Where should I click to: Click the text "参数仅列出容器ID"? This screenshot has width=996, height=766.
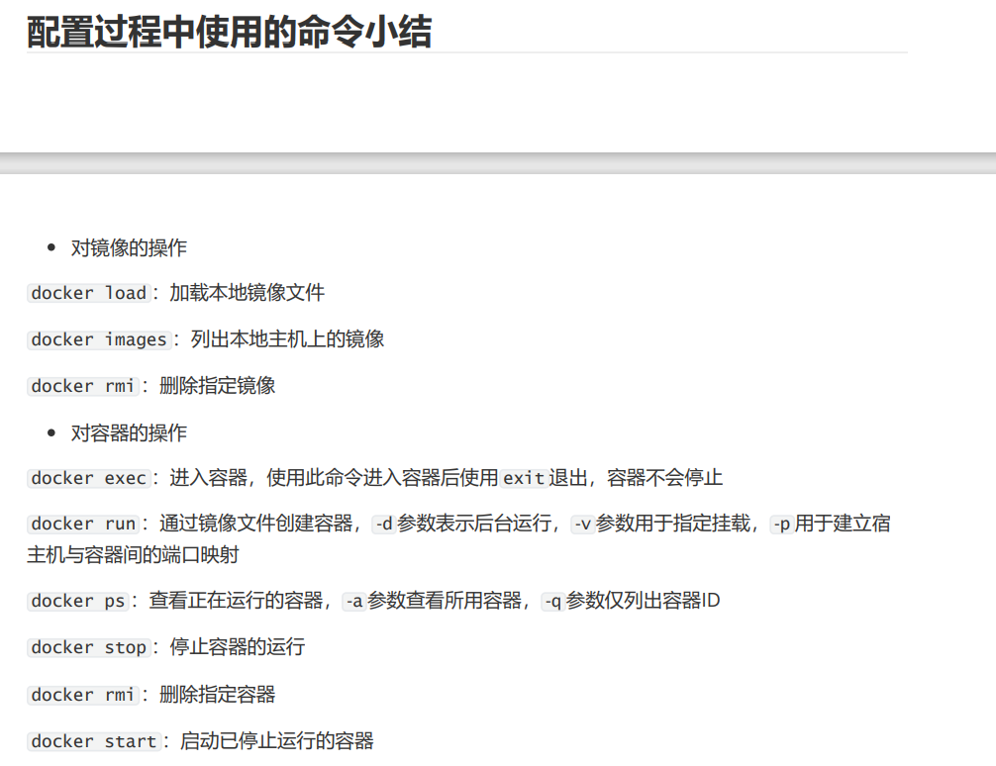643,601
